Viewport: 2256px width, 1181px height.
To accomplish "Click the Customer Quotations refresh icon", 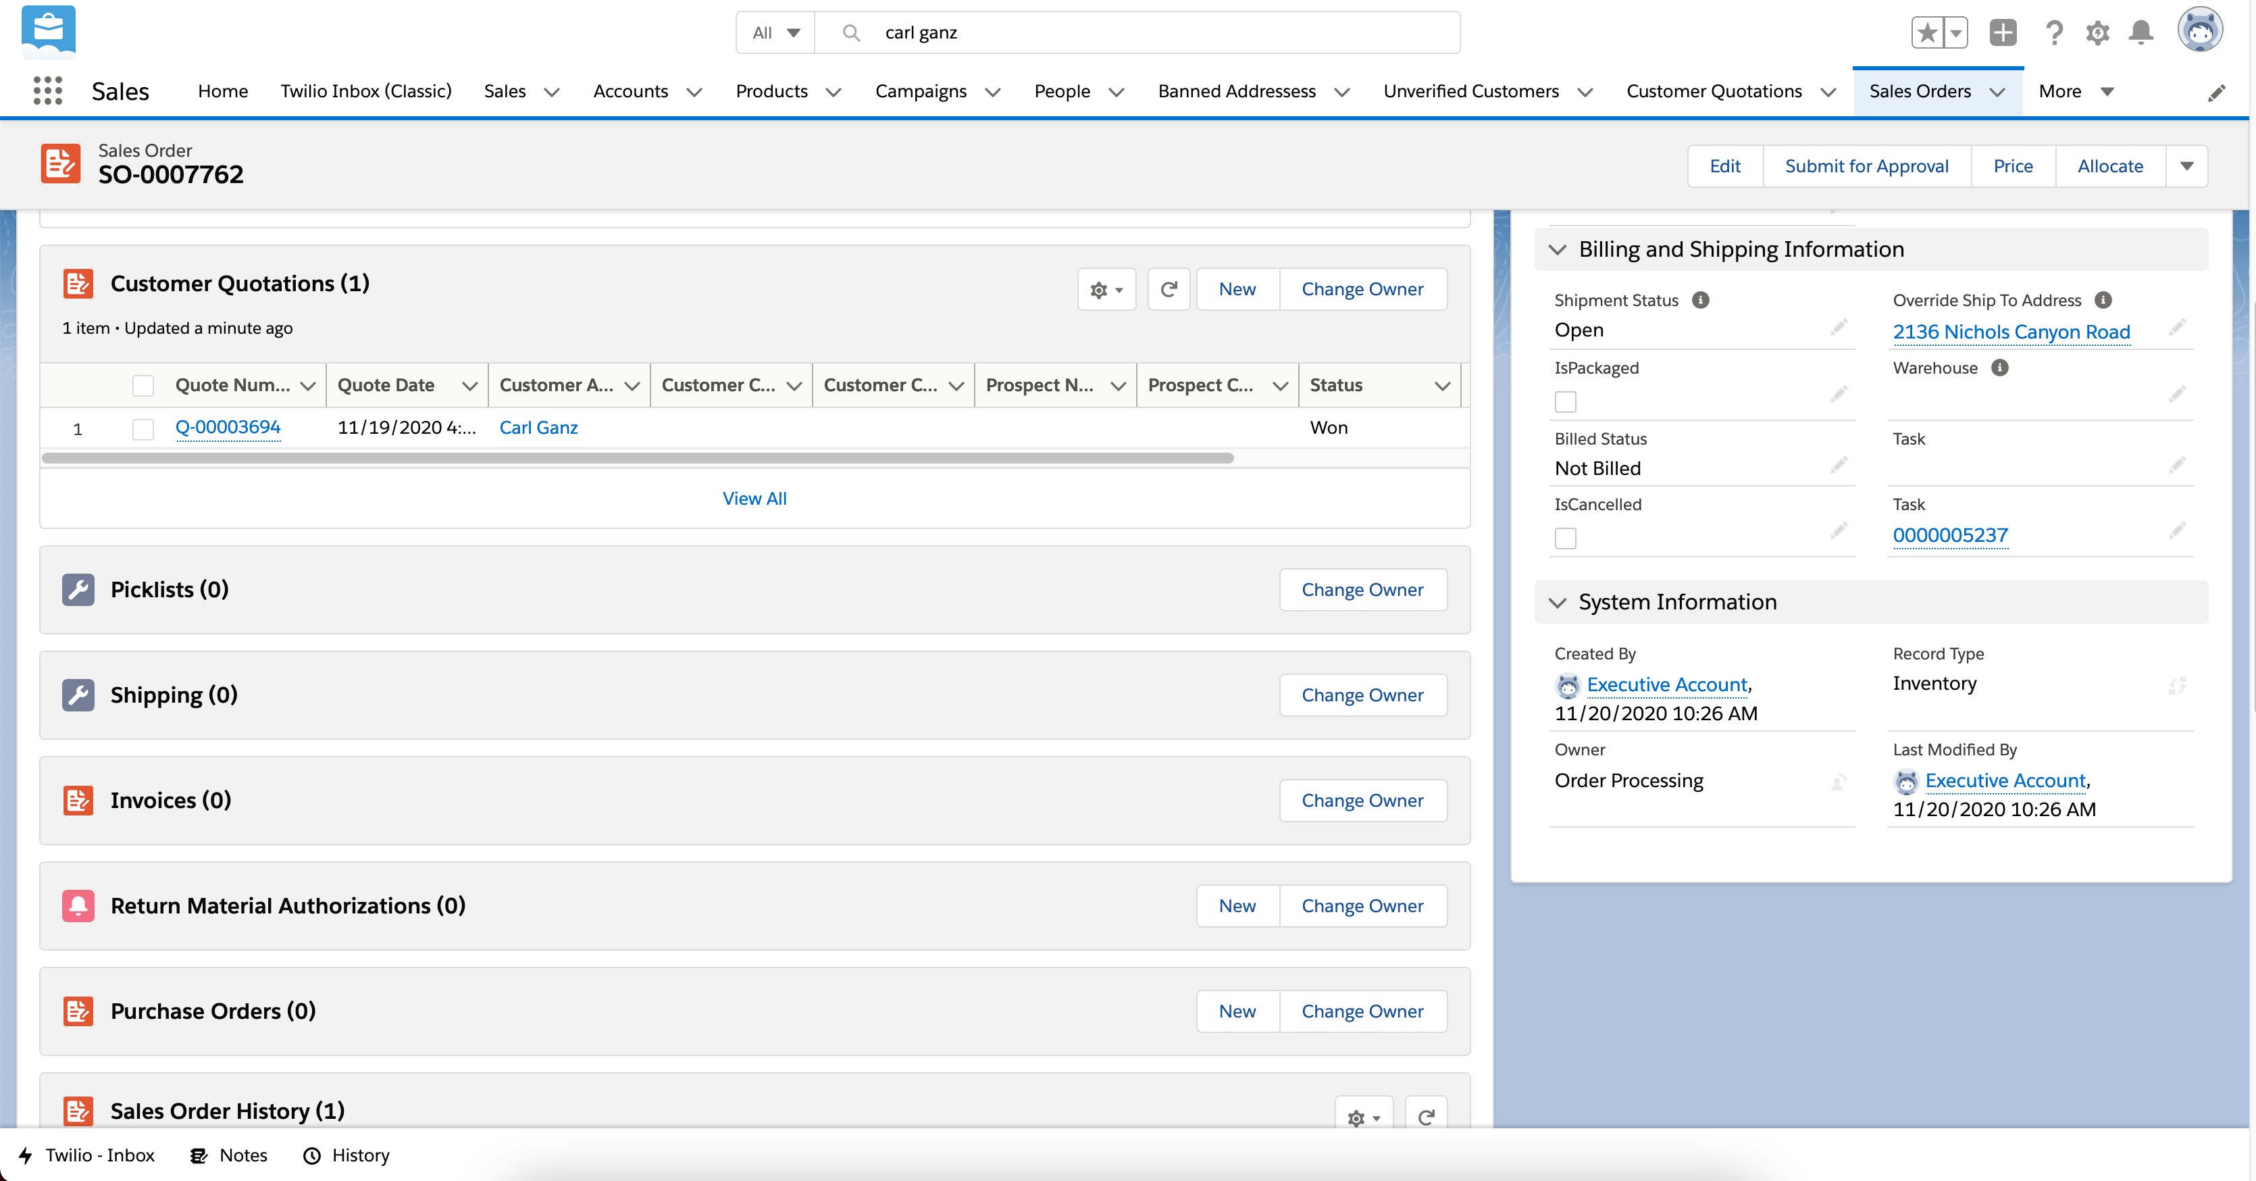I will (x=1169, y=289).
